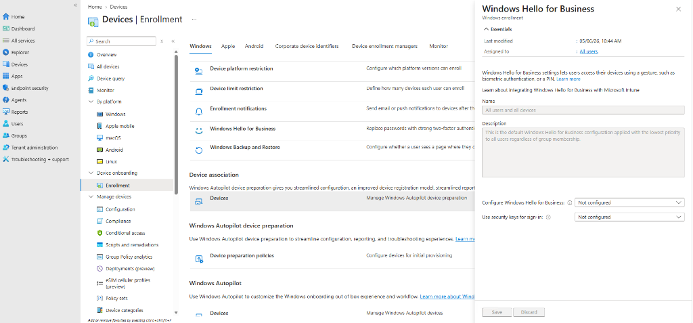
Task: Clear the Devices menu search with the X
Action: (162, 41)
